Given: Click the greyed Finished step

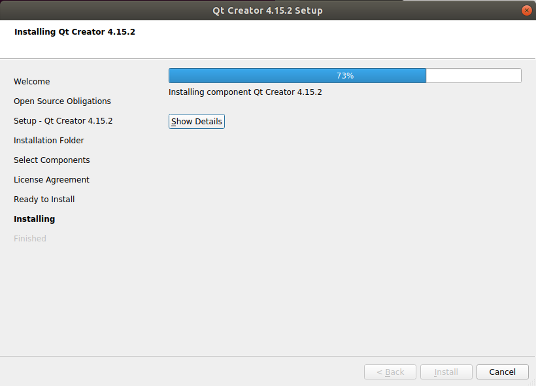Looking at the screenshot, I should pyautogui.click(x=30, y=239).
